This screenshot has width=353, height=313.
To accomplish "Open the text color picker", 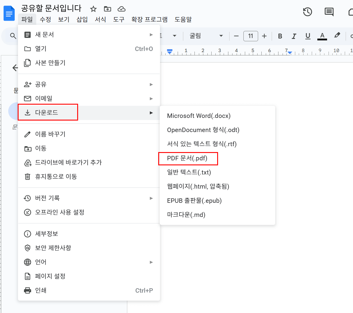I will (322, 36).
